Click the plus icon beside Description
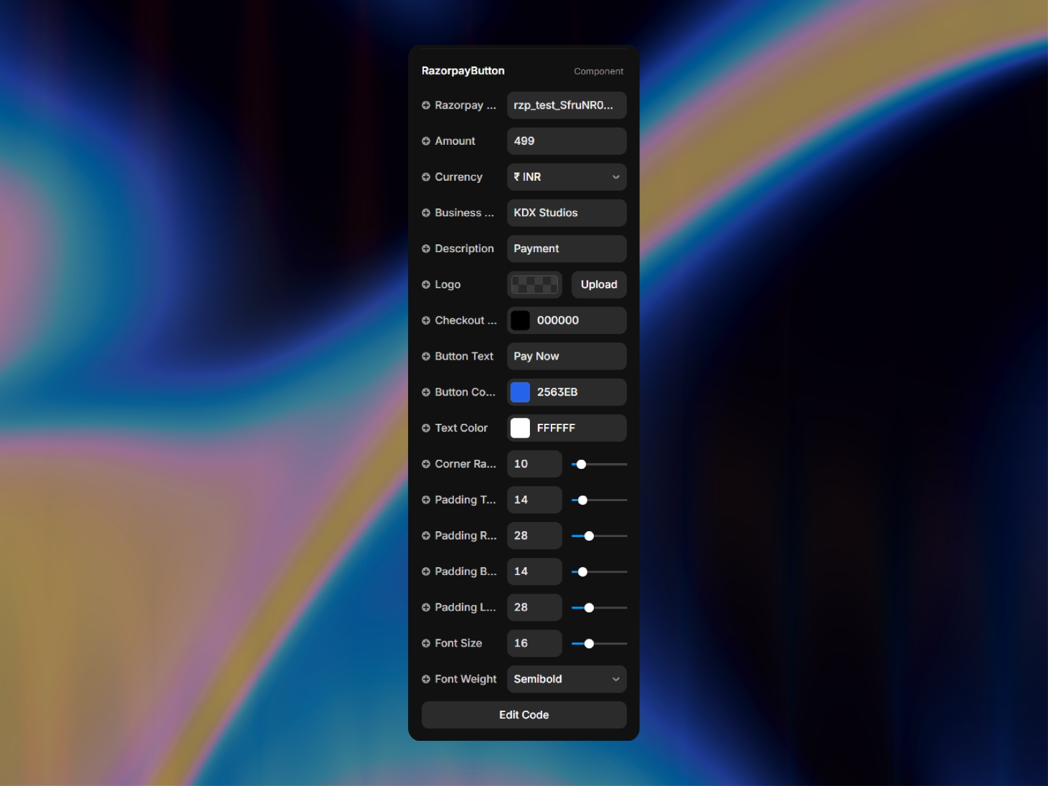The image size is (1048, 786). (x=426, y=249)
